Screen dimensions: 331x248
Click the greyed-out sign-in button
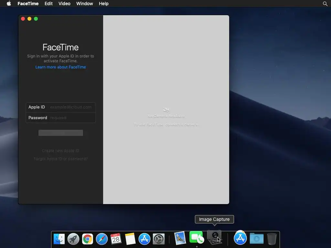(x=60, y=133)
